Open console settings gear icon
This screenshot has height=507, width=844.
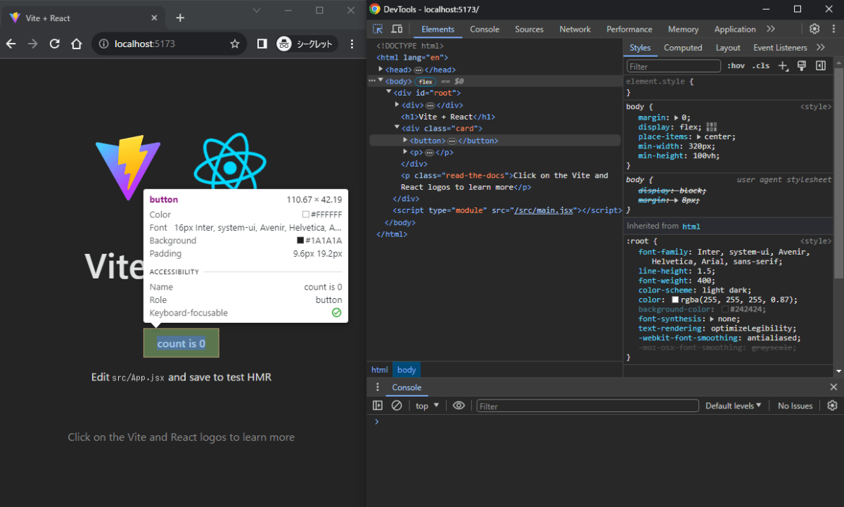(833, 406)
